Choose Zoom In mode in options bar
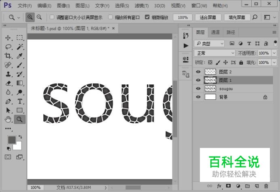The image size is (280, 192). click(30, 17)
